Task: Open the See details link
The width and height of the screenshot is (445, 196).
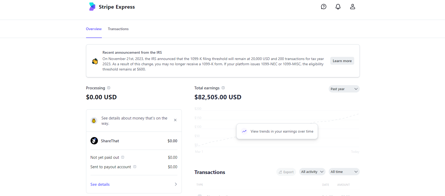Action: pos(100,184)
